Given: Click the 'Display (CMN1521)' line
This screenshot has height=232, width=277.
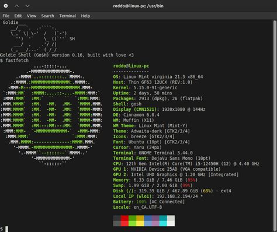Looking at the screenshot, I should [x=160, y=110].
